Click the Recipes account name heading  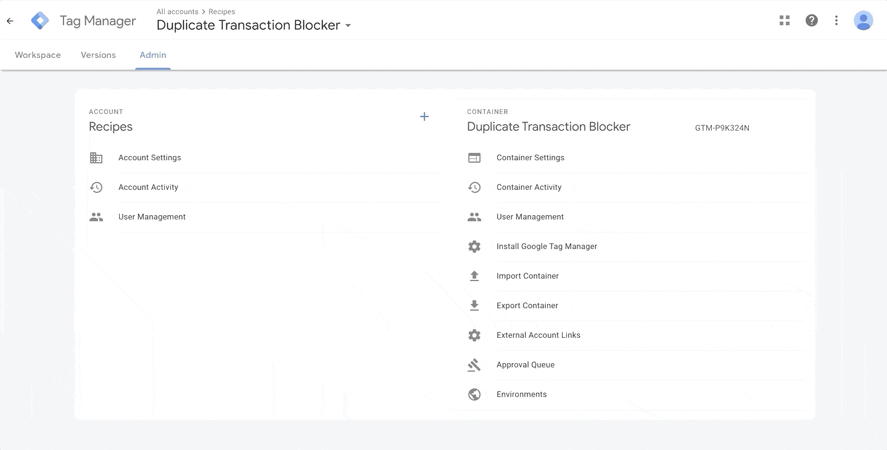(x=111, y=127)
